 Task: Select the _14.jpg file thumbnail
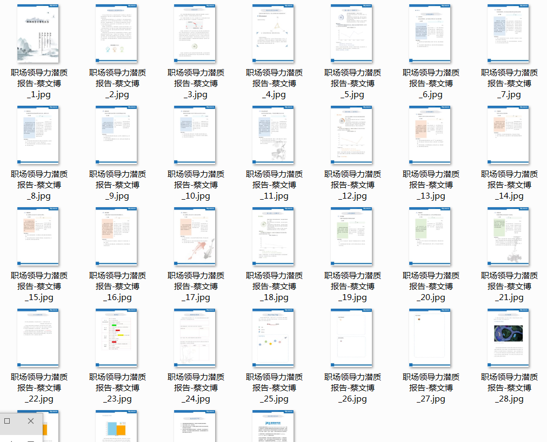pyautogui.click(x=509, y=135)
